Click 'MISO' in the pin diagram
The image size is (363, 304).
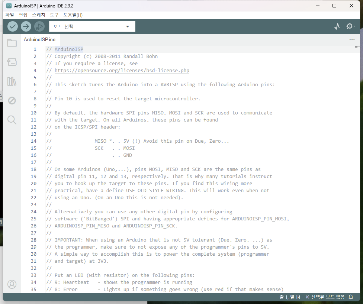tap(100, 141)
